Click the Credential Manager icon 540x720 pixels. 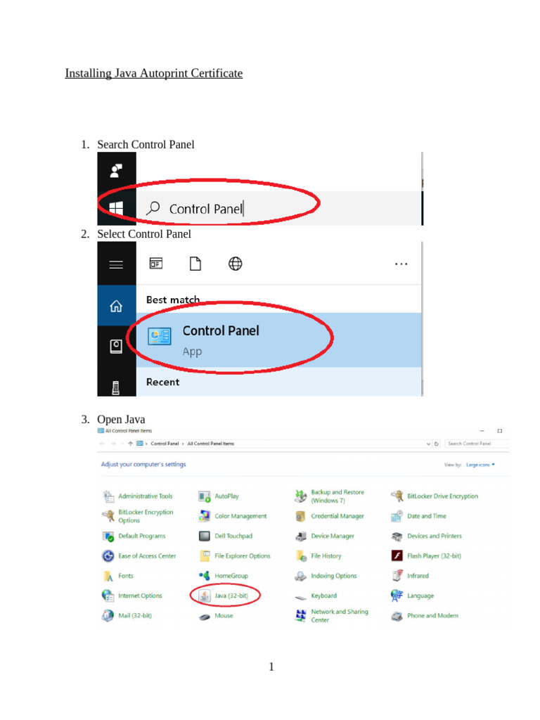(x=300, y=516)
